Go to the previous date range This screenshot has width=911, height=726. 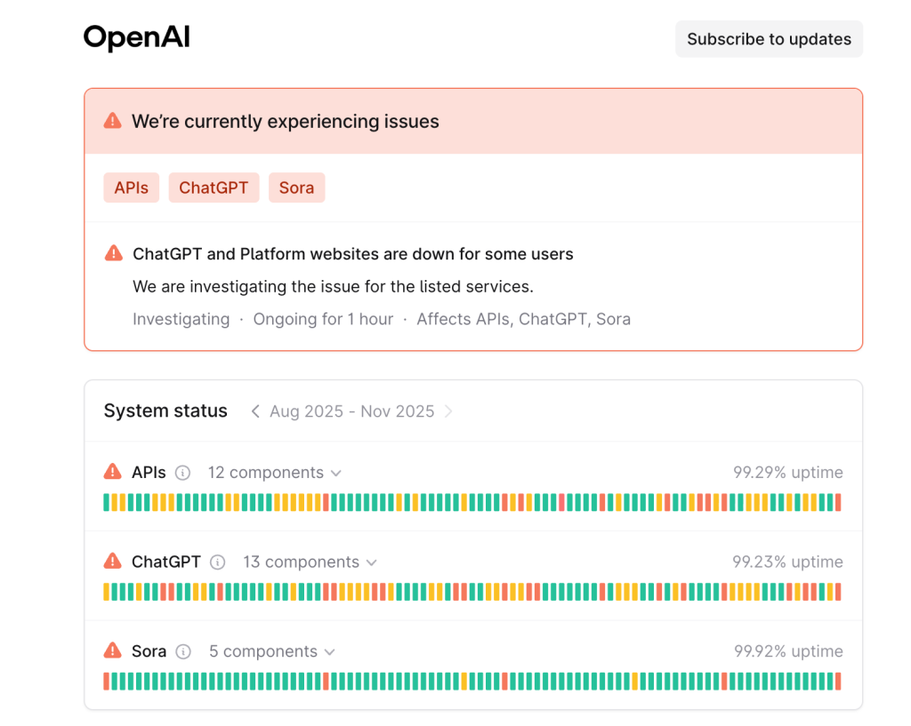(255, 411)
